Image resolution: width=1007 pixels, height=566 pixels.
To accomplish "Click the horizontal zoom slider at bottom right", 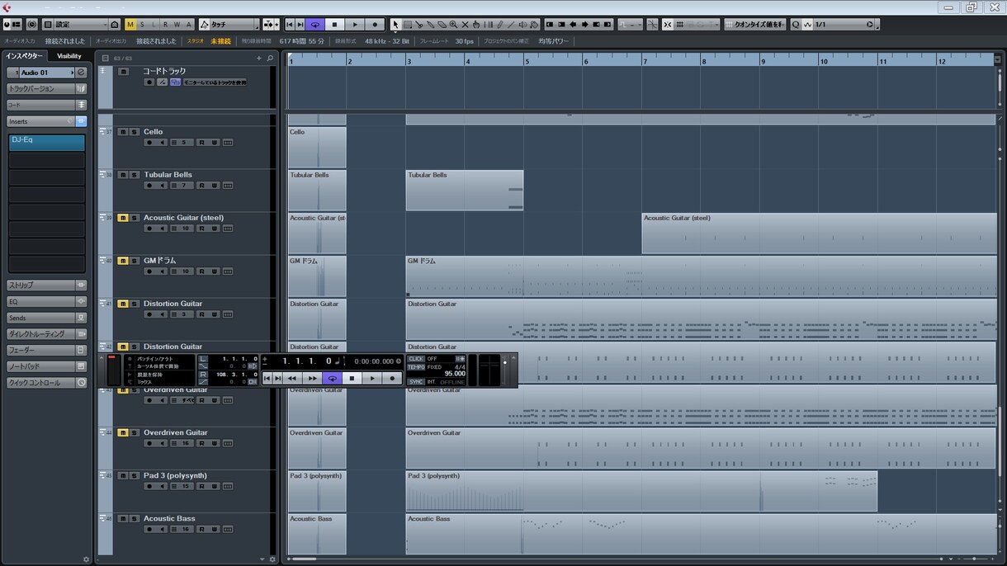I will tap(974, 559).
